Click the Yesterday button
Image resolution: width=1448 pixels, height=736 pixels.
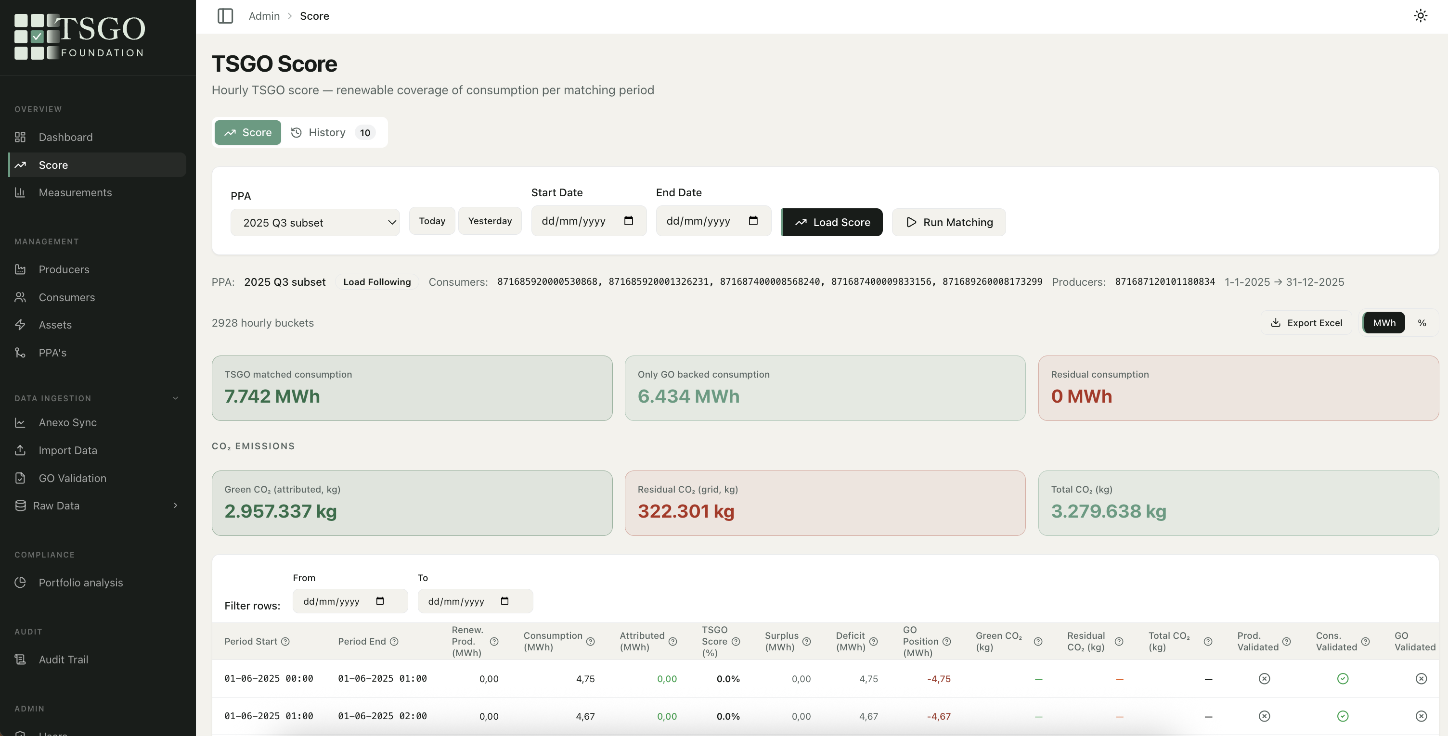click(x=490, y=221)
